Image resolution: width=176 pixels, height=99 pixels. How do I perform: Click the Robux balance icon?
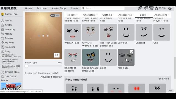point(156,8)
